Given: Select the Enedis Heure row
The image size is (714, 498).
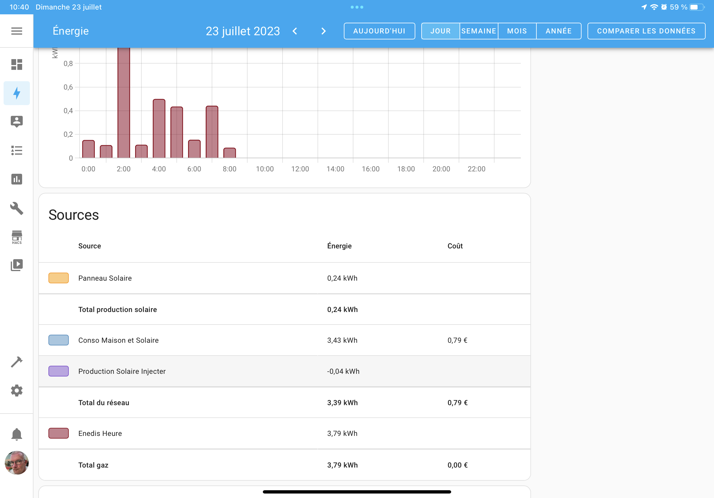Looking at the screenshot, I should (x=284, y=433).
